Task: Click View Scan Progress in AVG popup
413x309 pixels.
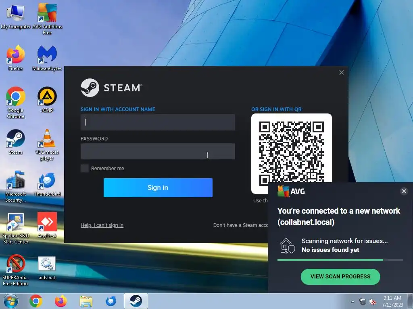Action: pyautogui.click(x=340, y=277)
